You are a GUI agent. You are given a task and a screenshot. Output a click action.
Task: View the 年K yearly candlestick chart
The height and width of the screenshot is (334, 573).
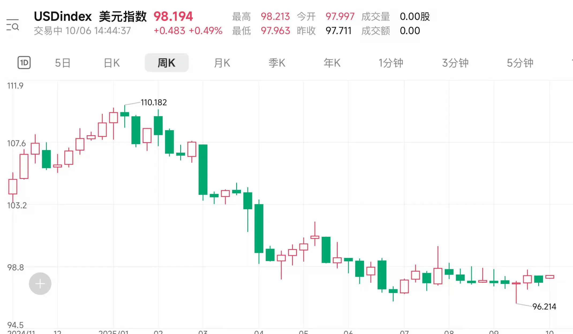click(x=332, y=62)
